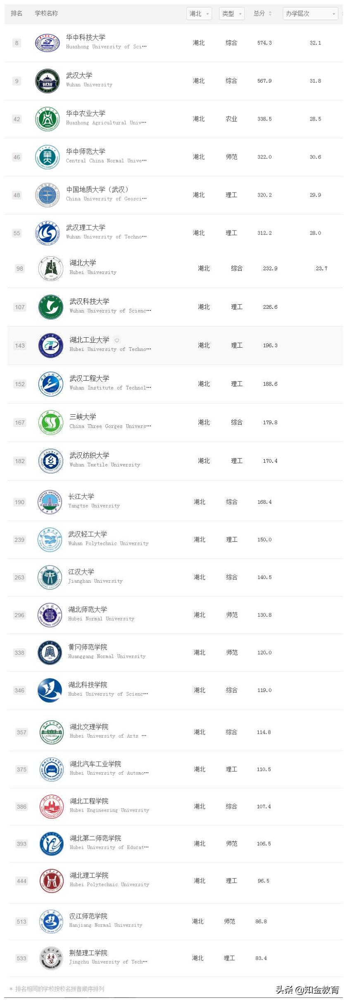The height and width of the screenshot is (1002, 347).
Task: Click the Wuhan University emblem
Action: point(48,81)
